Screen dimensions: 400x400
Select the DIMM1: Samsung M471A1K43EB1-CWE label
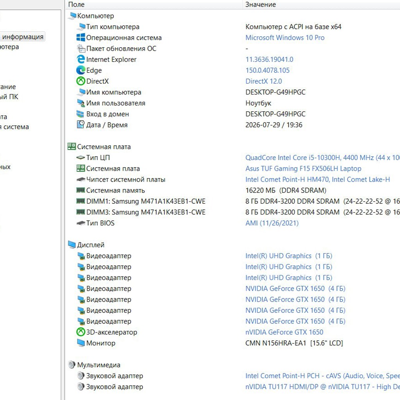pos(146,201)
